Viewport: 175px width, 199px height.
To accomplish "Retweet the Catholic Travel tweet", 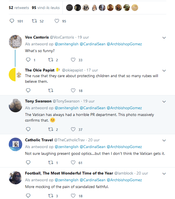I will coord(51,162).
